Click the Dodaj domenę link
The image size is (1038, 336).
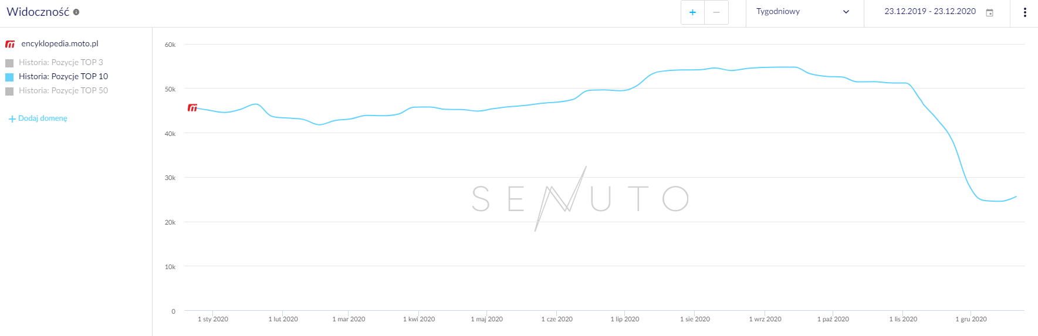click(x=43, y=118)
